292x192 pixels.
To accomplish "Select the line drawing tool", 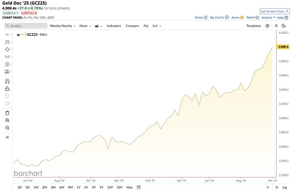I will [7, 35].
